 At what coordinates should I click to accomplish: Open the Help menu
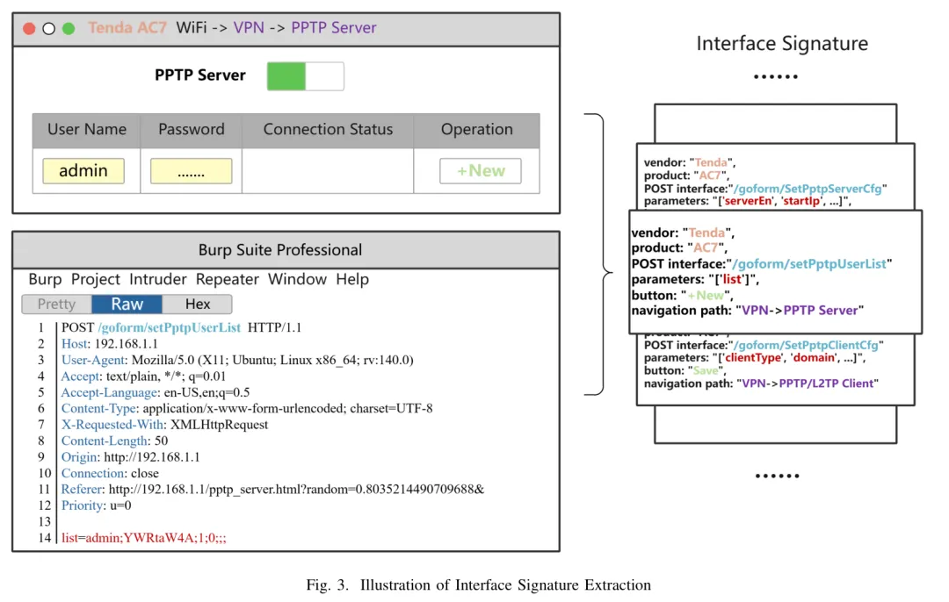point(352,279)
